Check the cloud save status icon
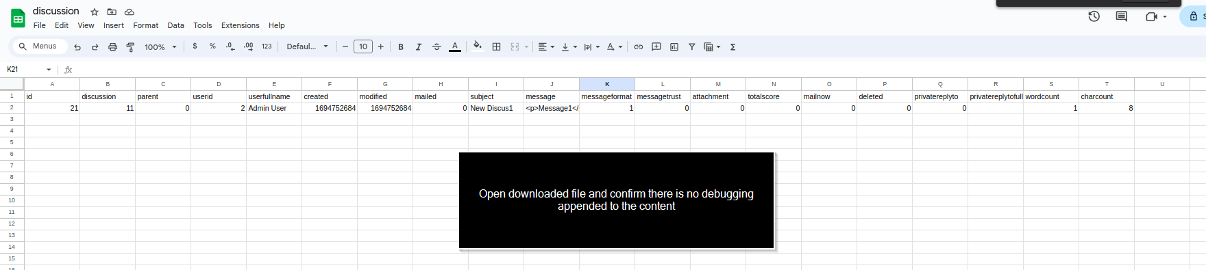The height and width of the screenshot is (270, 1206). 129,12
